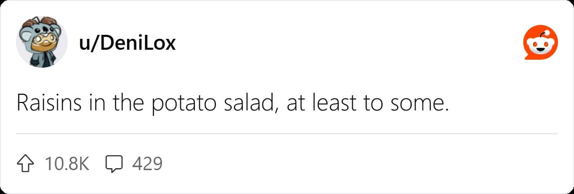Open the comments speech bubble icon
This screenshot has width=574, height=194.
114,165
